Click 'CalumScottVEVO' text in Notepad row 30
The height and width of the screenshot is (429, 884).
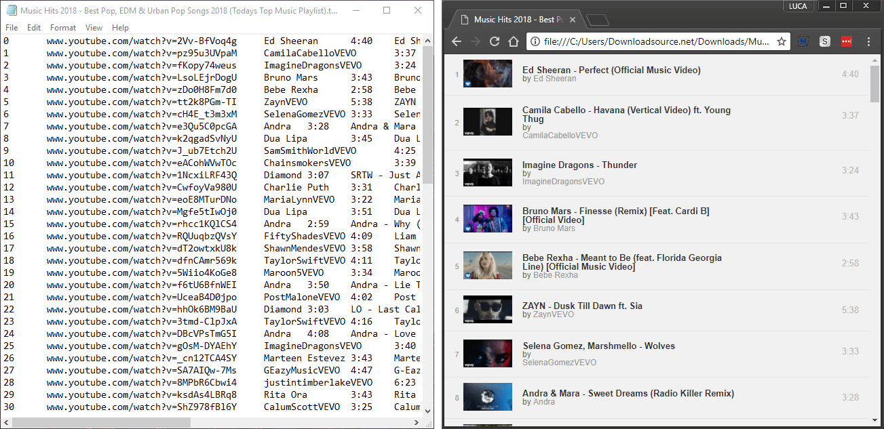tap(302, 407)
